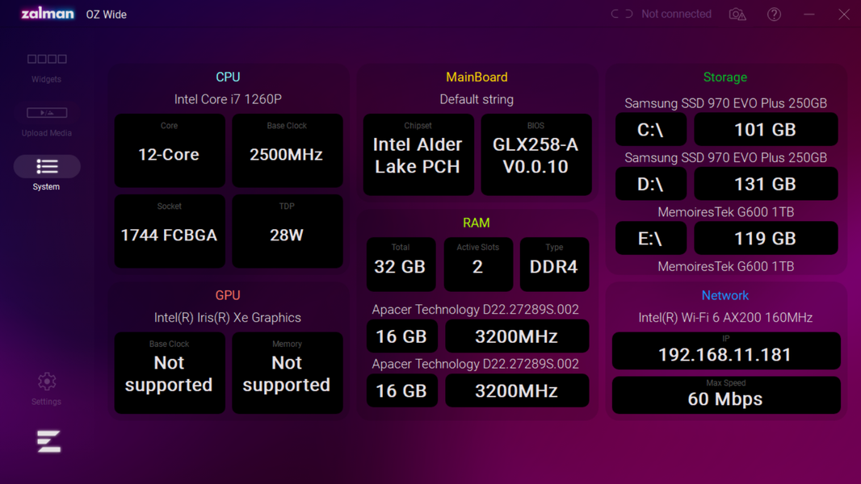The image size is (861, 484).
Task: Click the Intel(R) Iris(R) Xe Graphics label
Action: pos(228,317)
